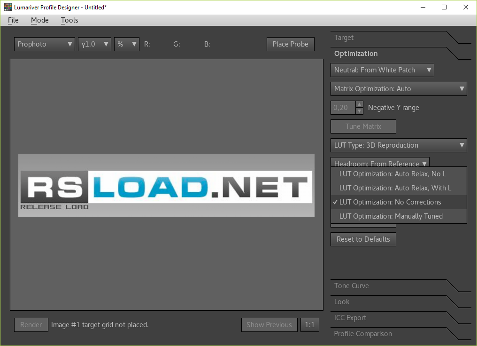This screenshot has height=346, width=477.
Task: Choose LUT Optimization: Auto Relax, With L
Action: click(x=399, y=188)
